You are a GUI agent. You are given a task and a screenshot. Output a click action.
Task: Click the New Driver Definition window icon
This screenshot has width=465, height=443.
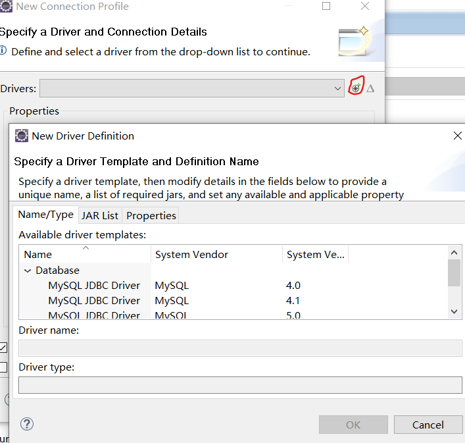(21, 136)
